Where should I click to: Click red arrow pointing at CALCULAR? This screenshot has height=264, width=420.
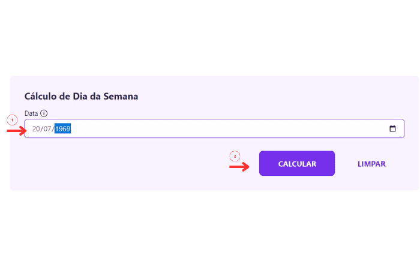(239, 166)
